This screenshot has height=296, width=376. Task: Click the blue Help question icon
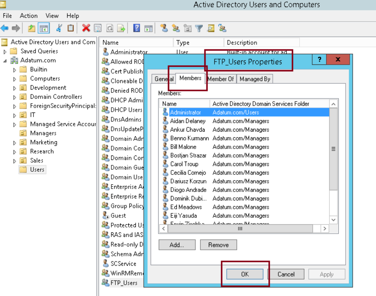coord(137,28)
